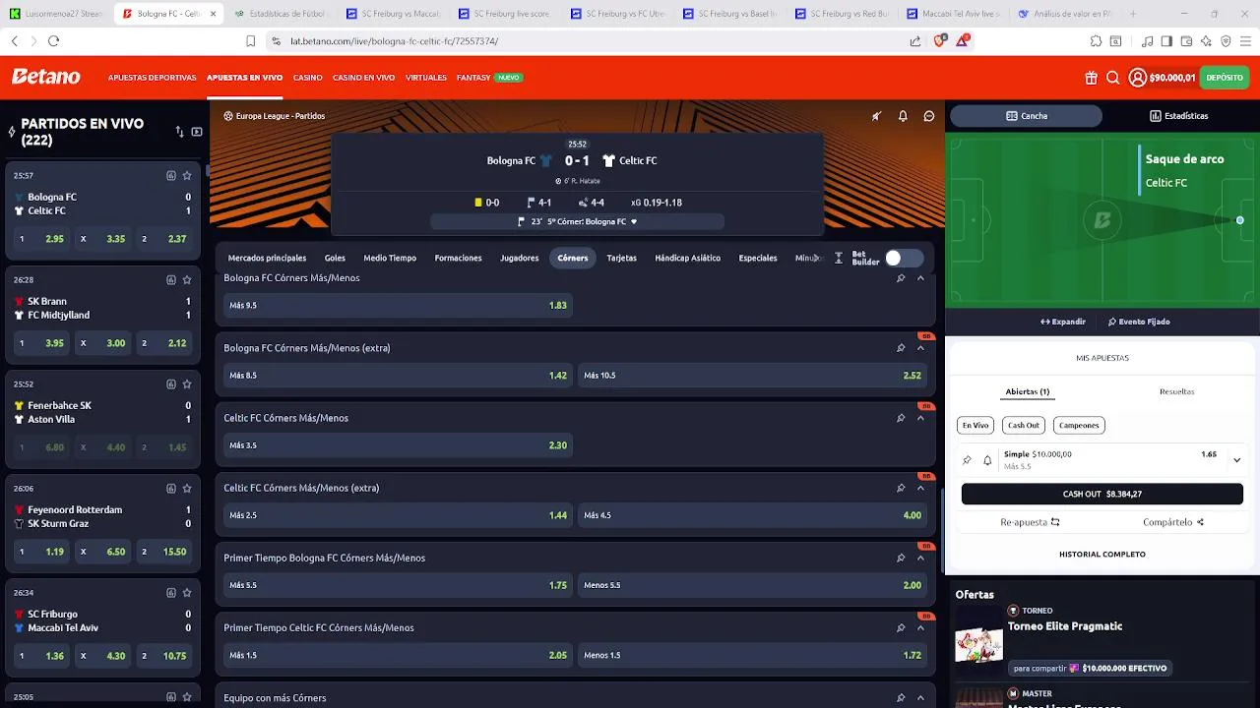
Task: Favorite the Feyenoord vs Sturm Graz match star
Action: point(187,489)
